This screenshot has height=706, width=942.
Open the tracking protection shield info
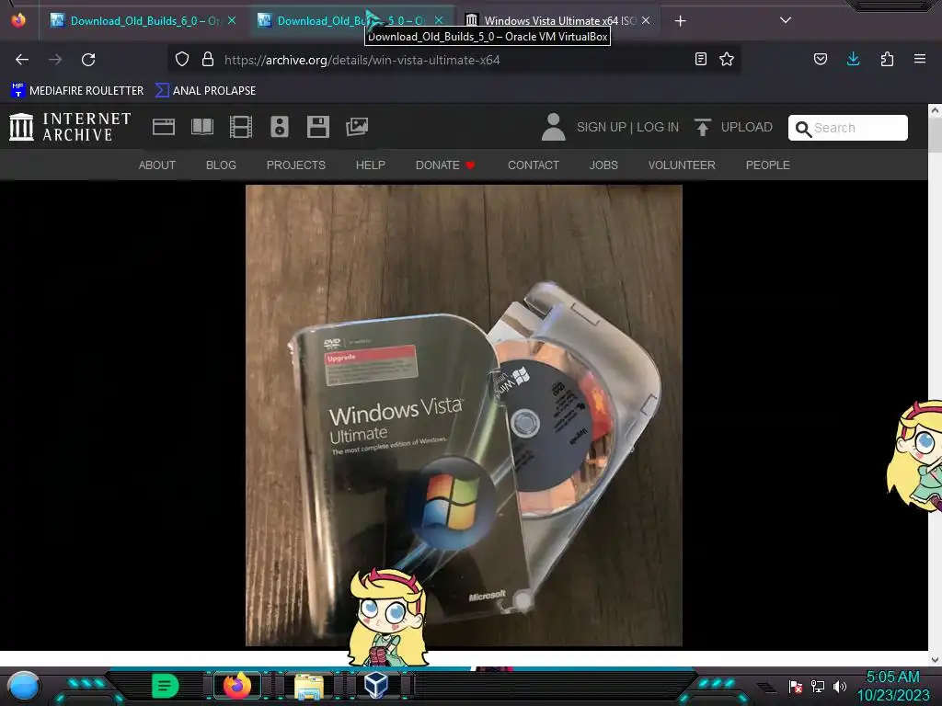click(182, 59)
